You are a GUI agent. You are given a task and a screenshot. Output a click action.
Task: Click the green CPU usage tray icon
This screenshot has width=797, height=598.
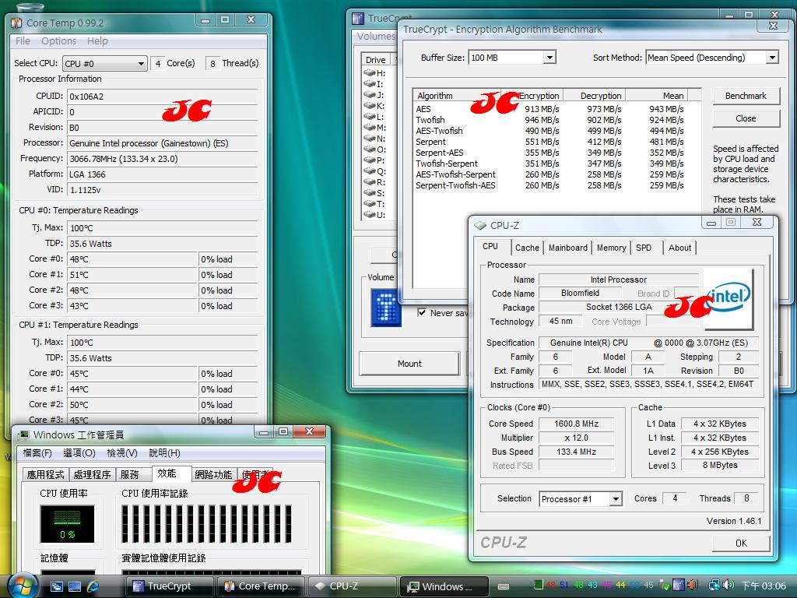(539, 585)
